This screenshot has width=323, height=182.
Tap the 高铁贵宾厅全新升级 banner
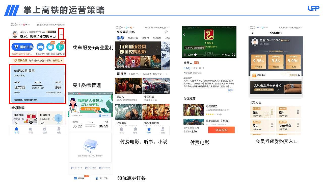(276, 87)
